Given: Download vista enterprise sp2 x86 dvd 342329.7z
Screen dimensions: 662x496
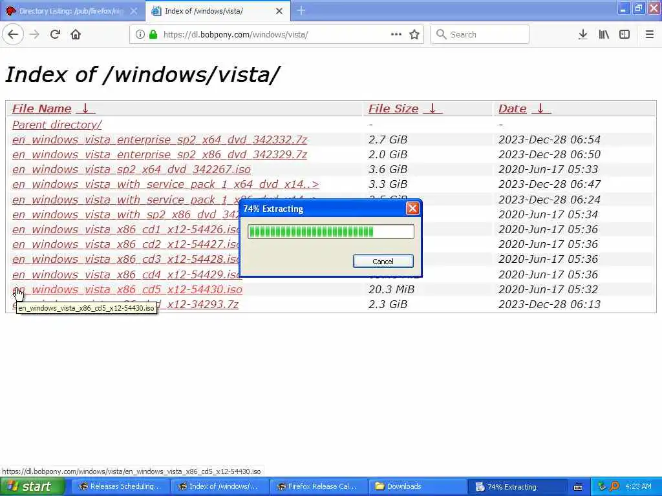Looking at the screenshot, I should [160, 154].
